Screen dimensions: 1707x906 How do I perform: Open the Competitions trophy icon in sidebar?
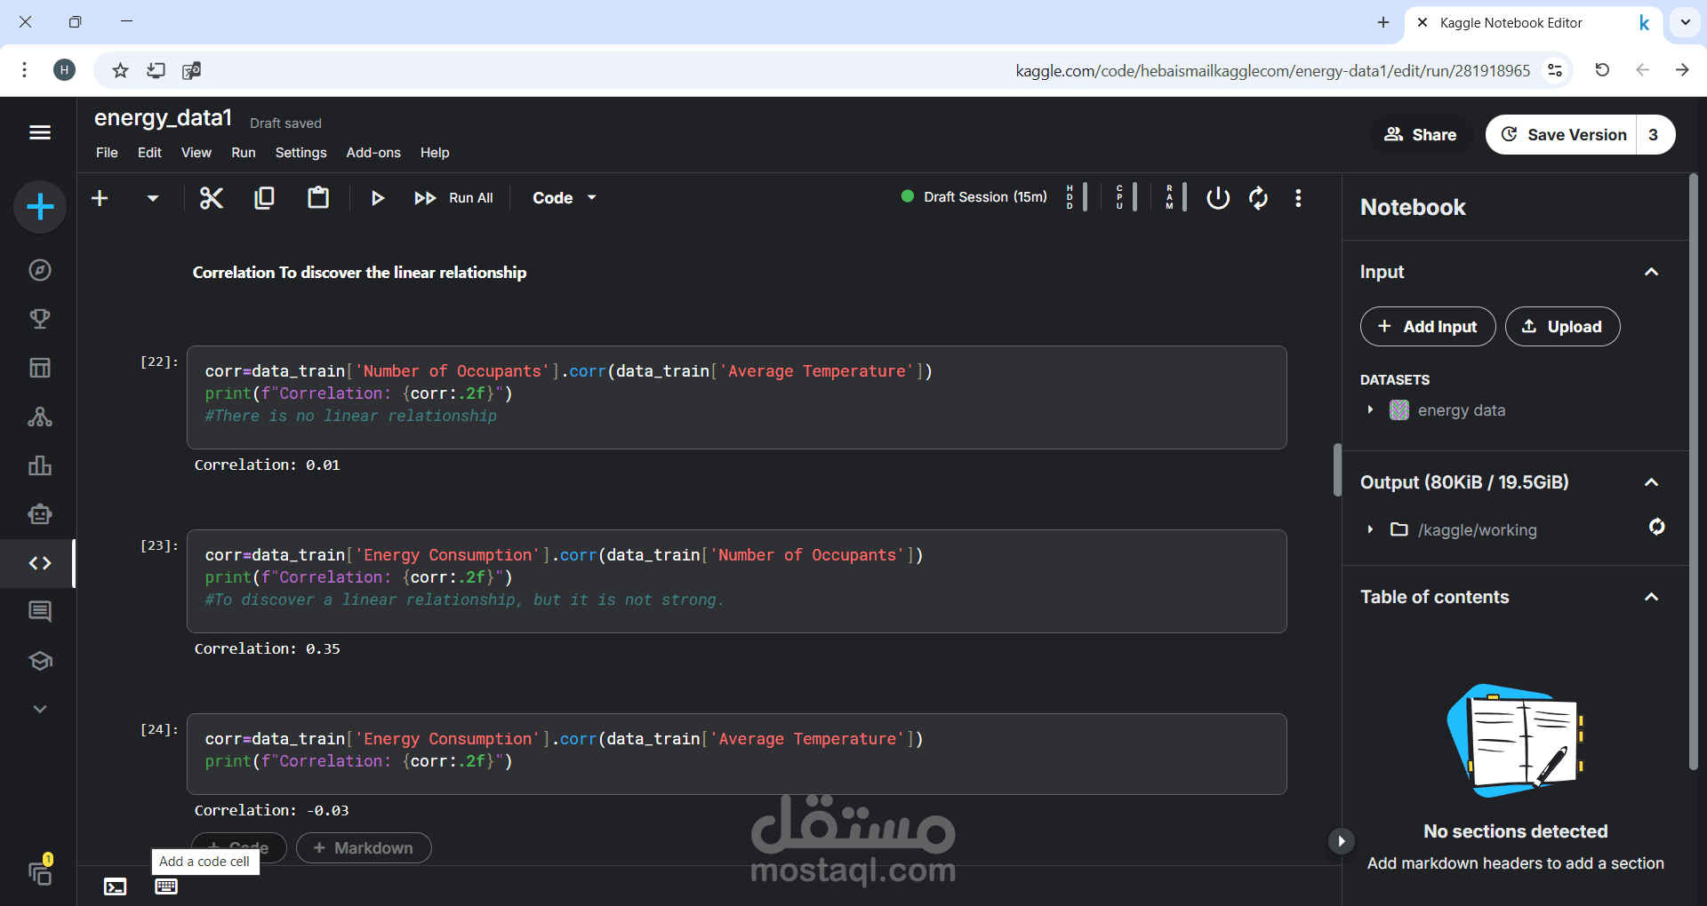[x=40, y=319]
